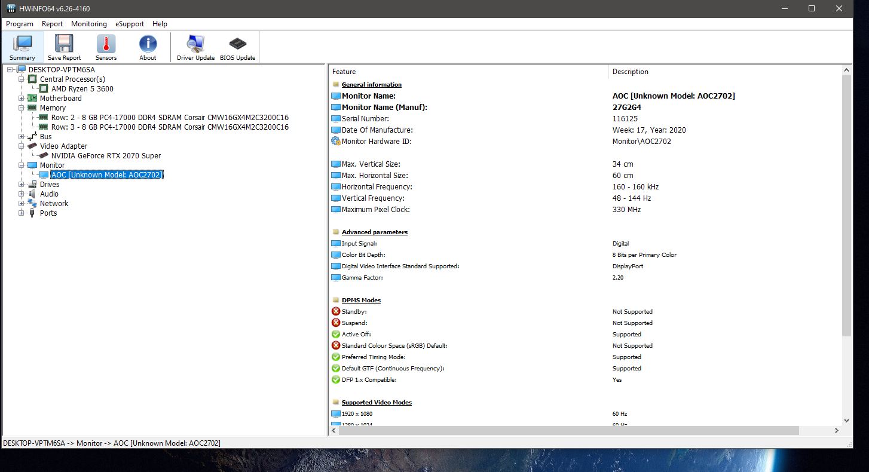Open the Program menu

[x=20, y=24]
